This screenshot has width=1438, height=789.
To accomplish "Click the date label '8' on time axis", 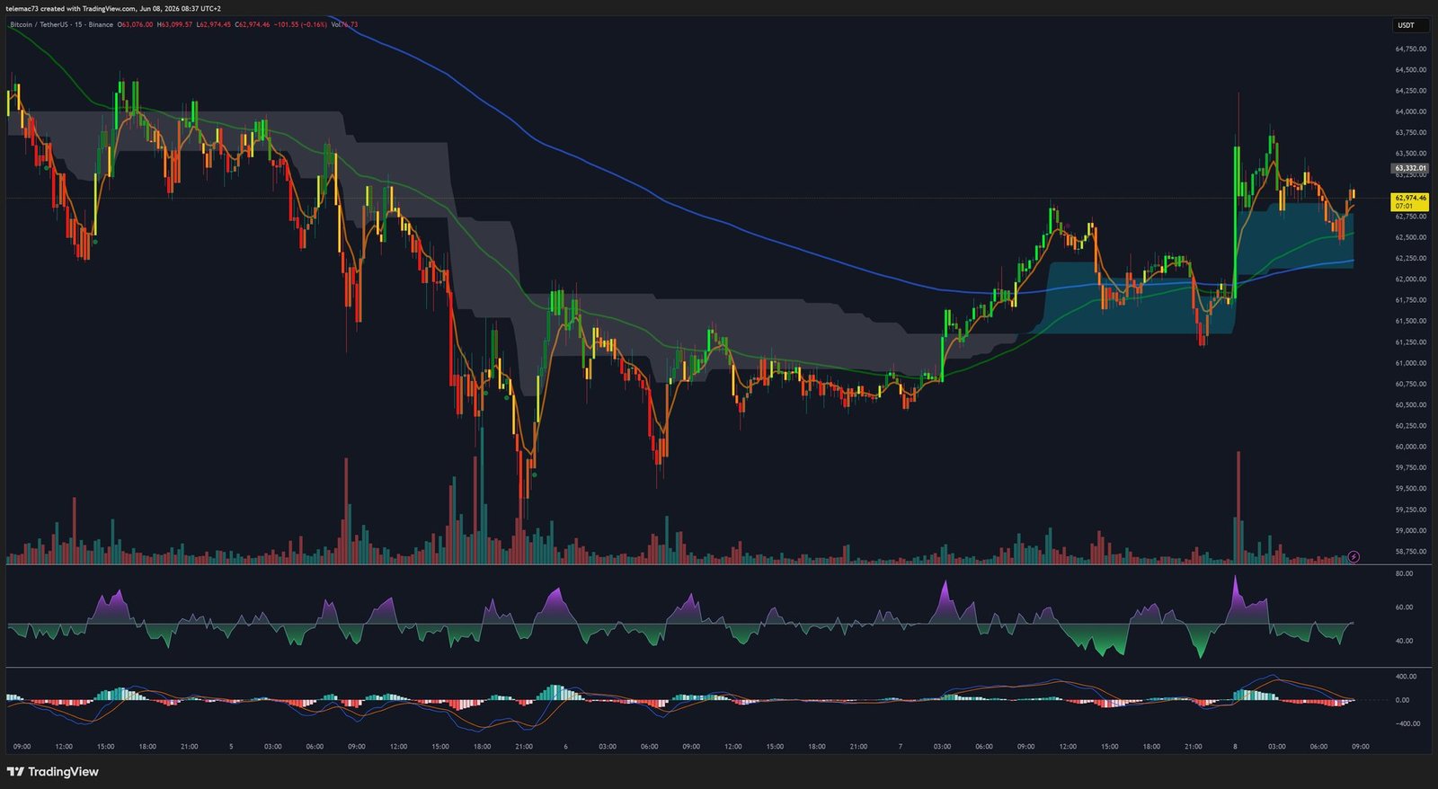I will point(1235,746).
